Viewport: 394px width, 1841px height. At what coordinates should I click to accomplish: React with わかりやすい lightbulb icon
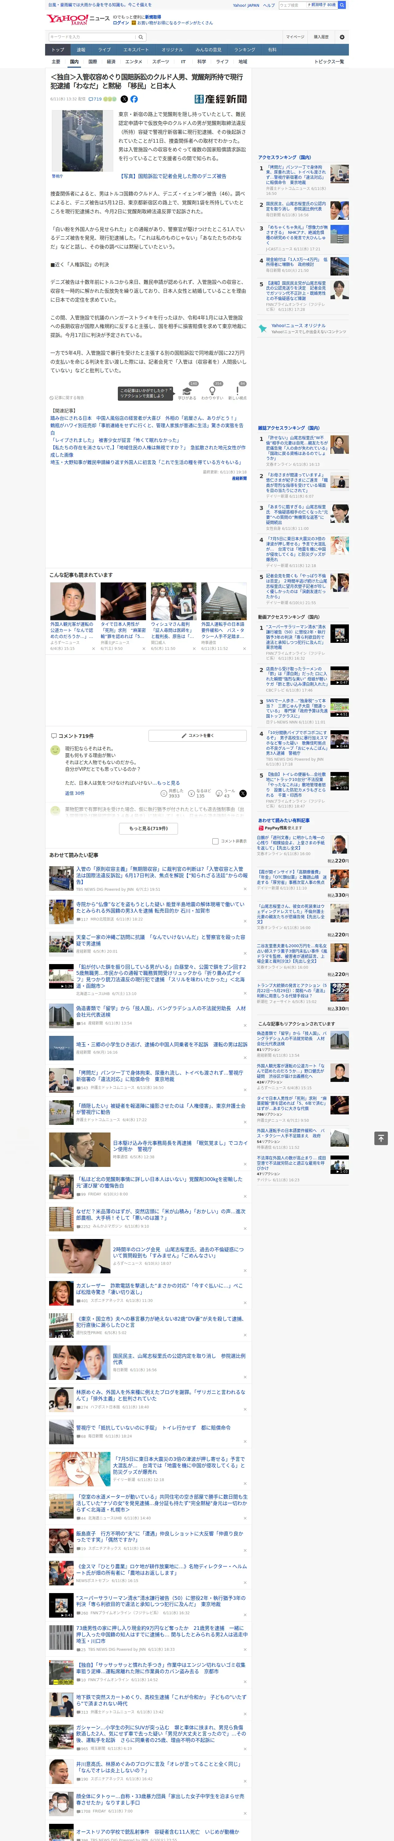point(212,391)
